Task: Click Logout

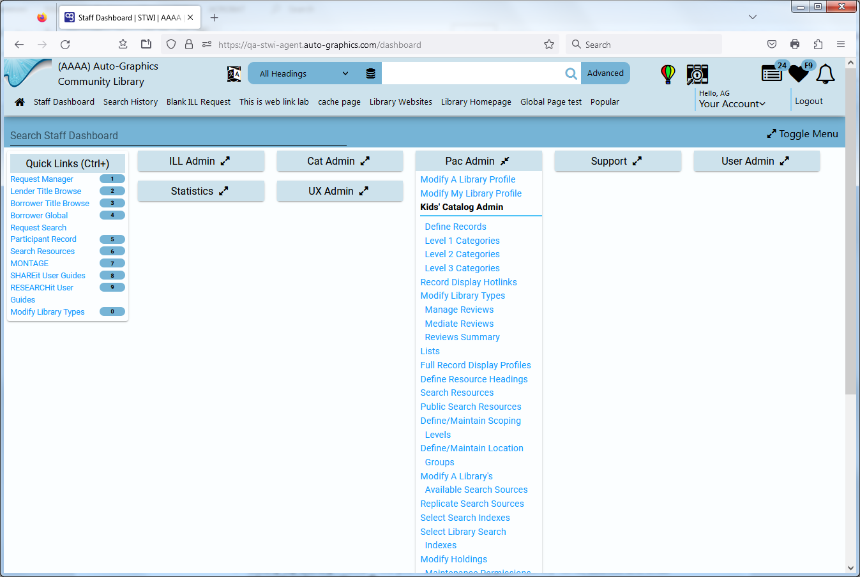Action: point(809,101)
